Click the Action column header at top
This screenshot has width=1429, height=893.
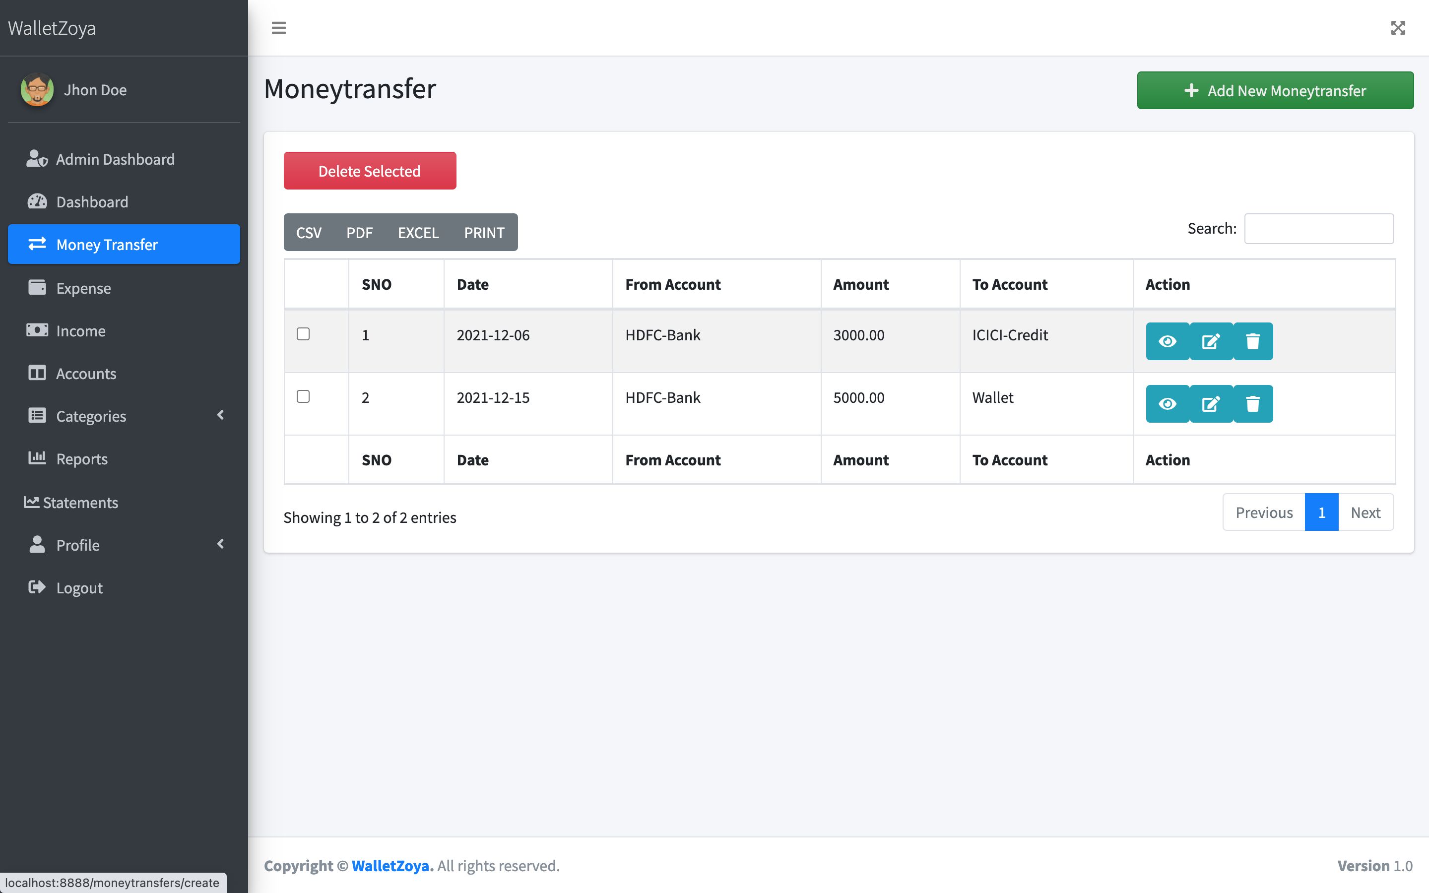click(1264, 284)
